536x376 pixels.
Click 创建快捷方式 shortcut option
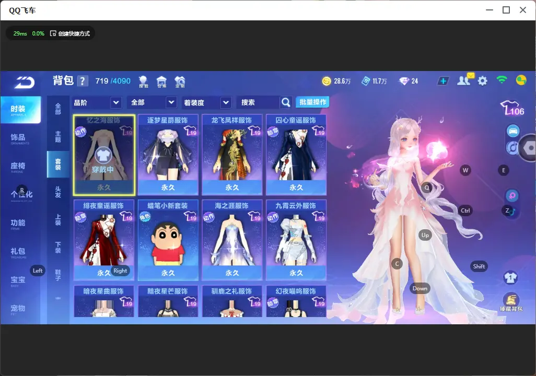tap(69, 33)
